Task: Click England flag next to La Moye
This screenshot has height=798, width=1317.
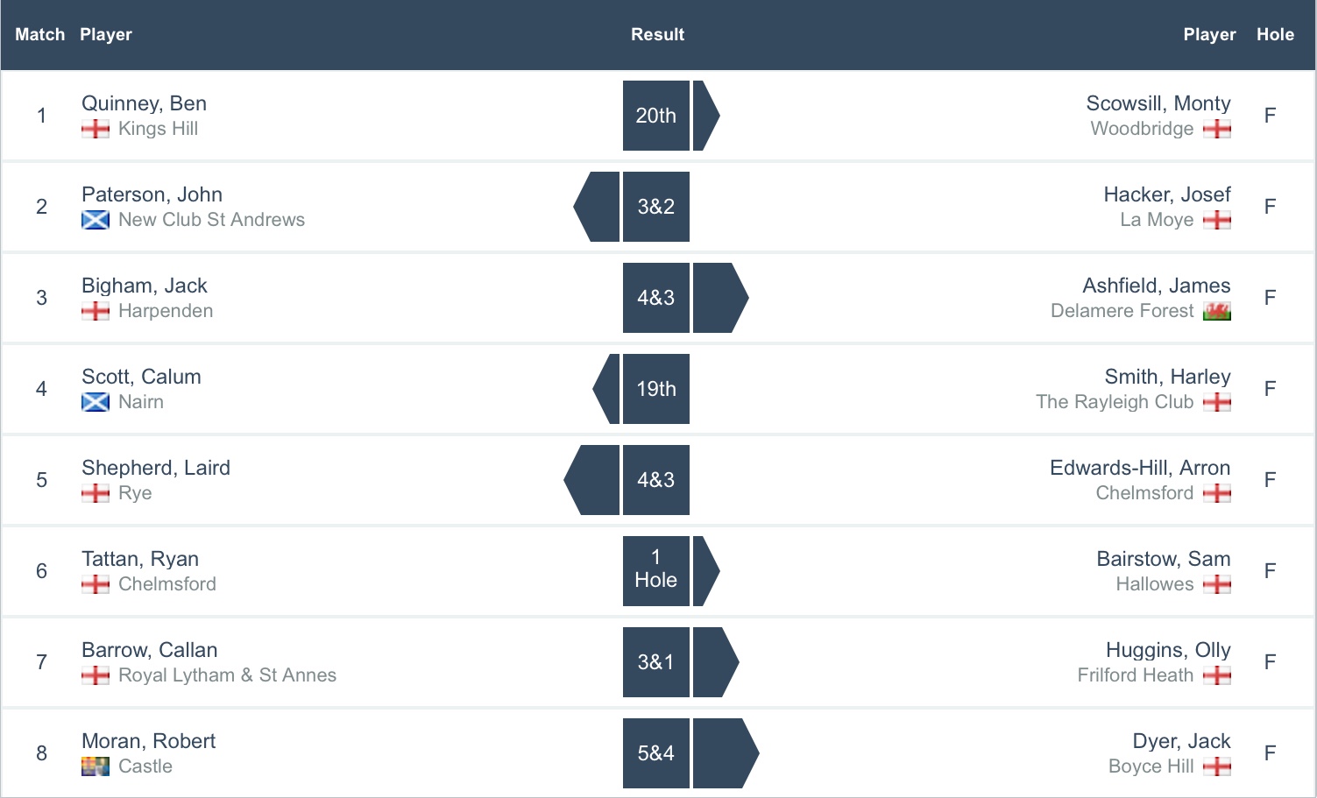Action: pyautogui.click(x=1217, y=220)
